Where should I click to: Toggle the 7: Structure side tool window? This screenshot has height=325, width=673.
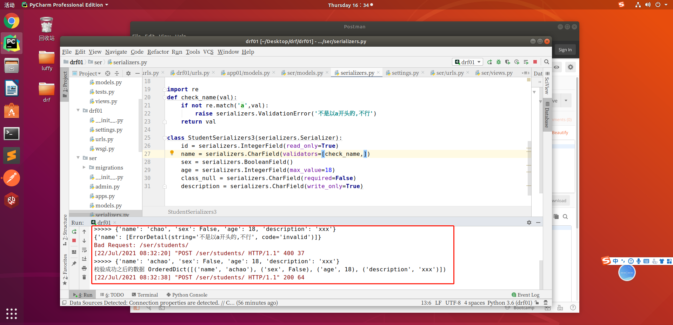tap(65, 230)
